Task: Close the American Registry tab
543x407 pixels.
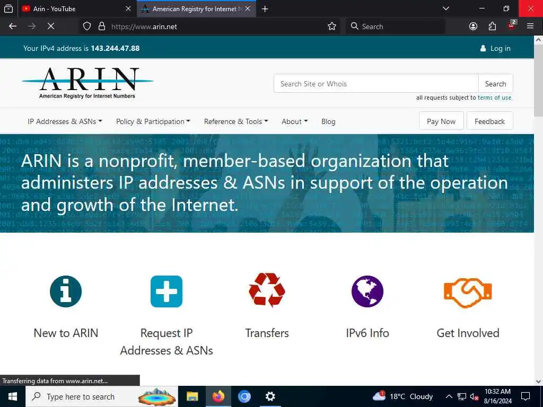Action: [248, 8]
